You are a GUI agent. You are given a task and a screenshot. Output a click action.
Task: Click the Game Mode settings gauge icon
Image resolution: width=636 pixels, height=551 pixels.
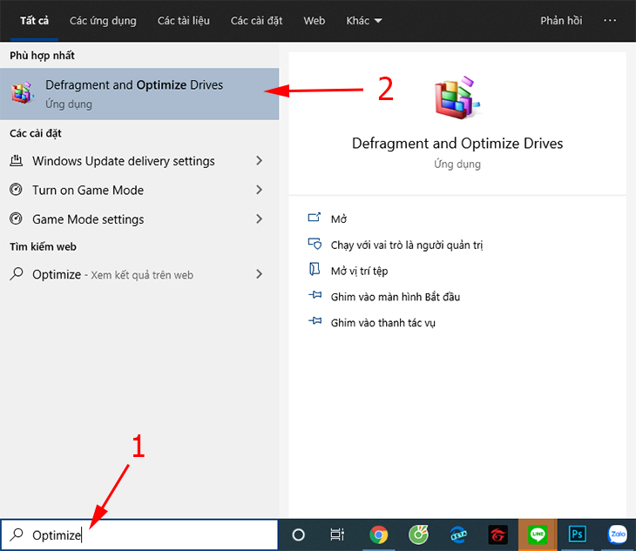click(x=16, y=218)
